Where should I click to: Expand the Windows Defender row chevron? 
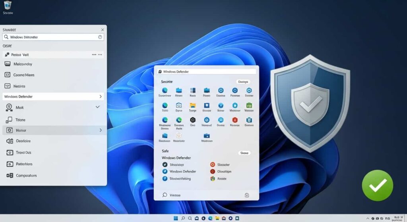101,97
